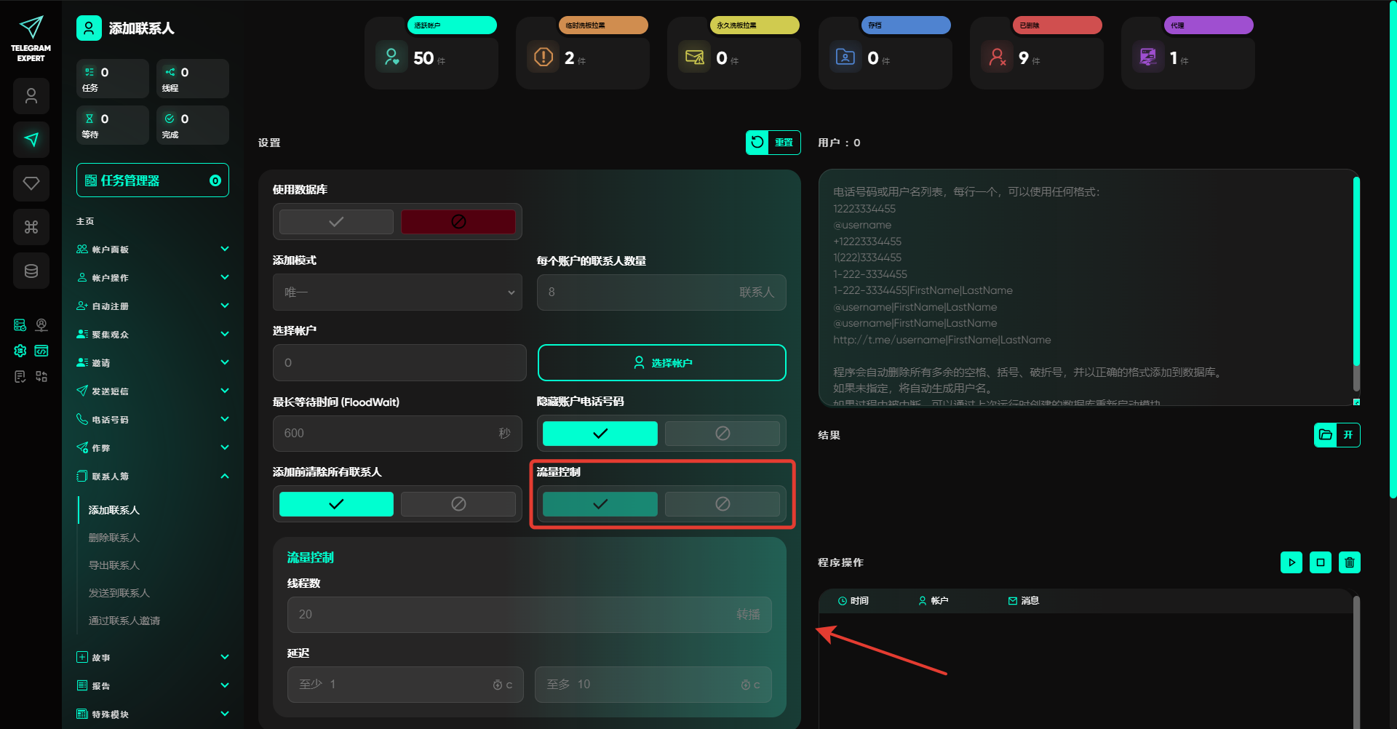Image resolution: width=1397 pixels, height=729 pixels.
Task: Disable 隐藏账户电话号码 option
Action: point(722,434)
